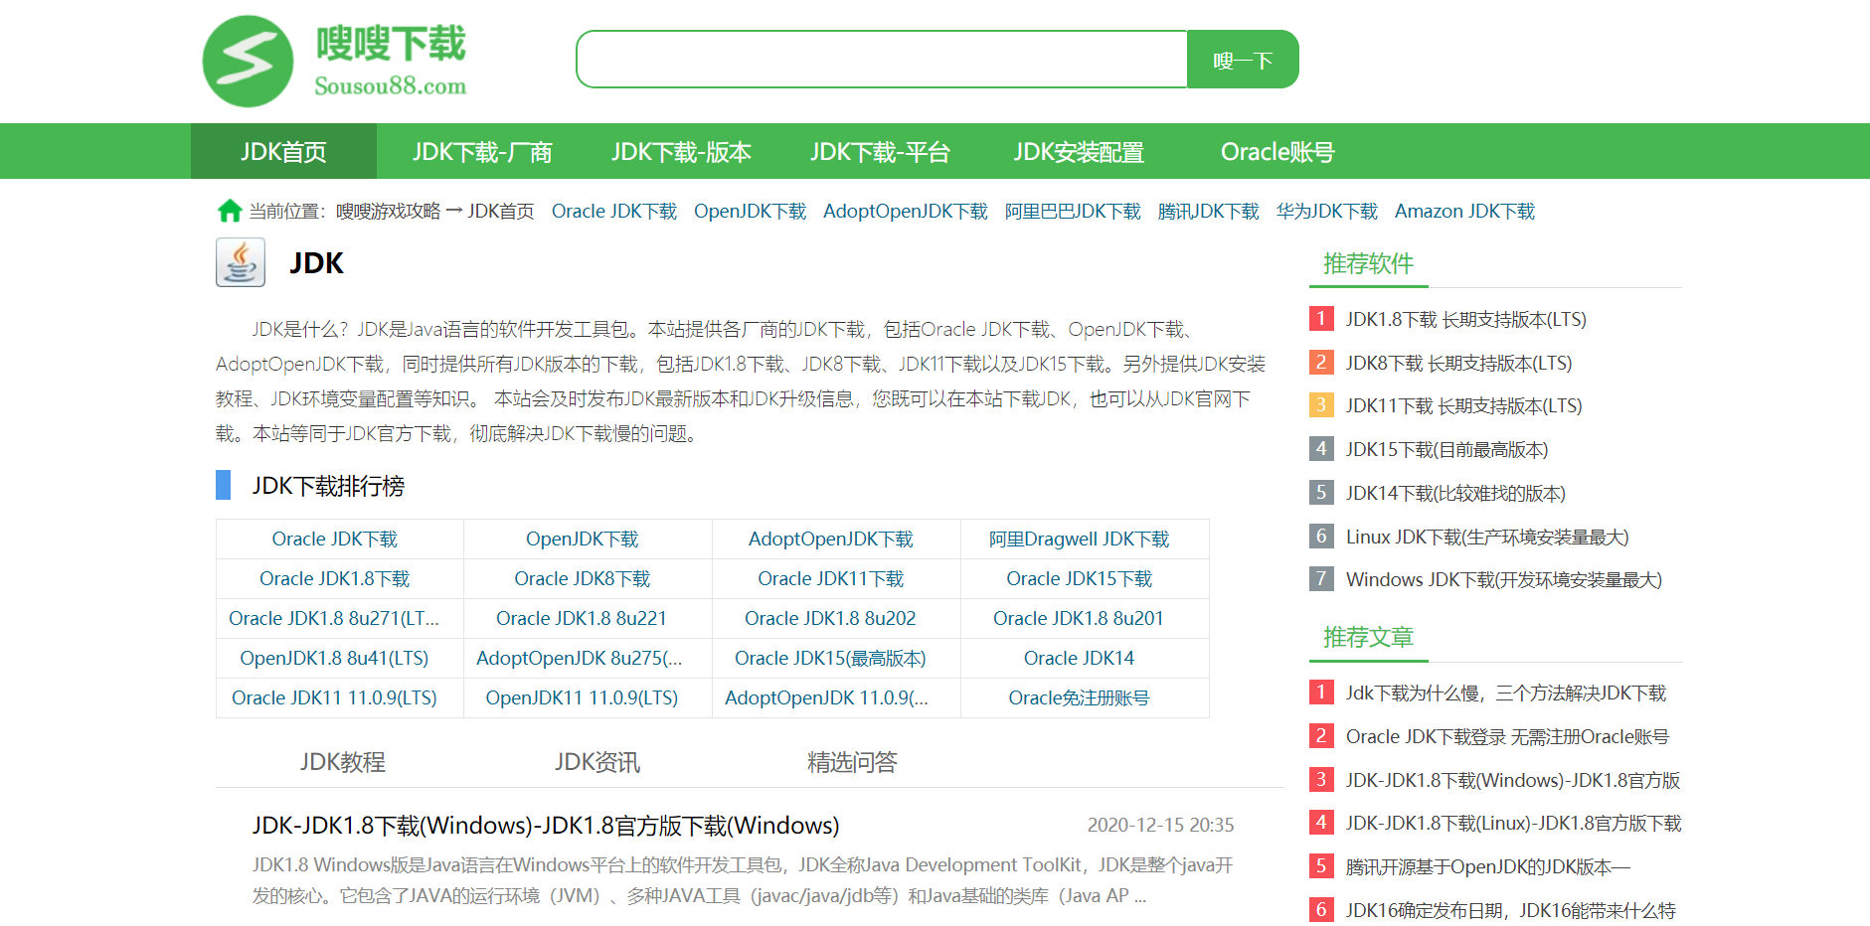Open JDK安装配置 menu item

coord(1079,152)
